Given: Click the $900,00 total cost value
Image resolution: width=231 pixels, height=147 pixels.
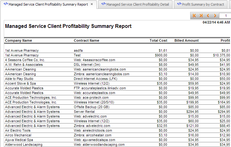Looking at the screenshot, I should tap(161, 55).
